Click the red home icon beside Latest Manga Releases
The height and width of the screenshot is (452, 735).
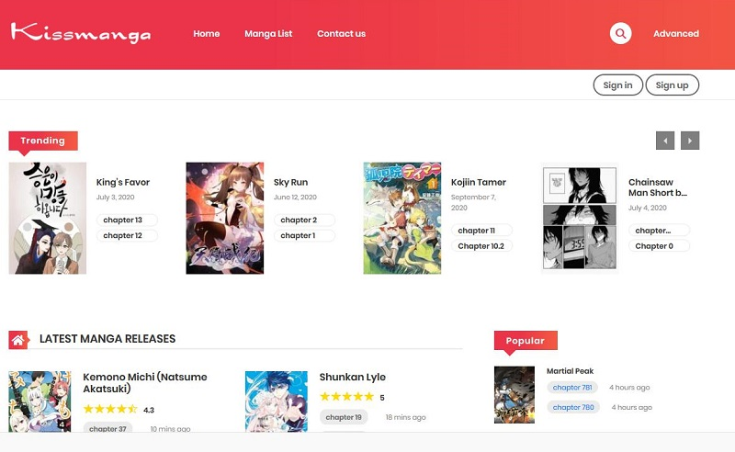17,340
